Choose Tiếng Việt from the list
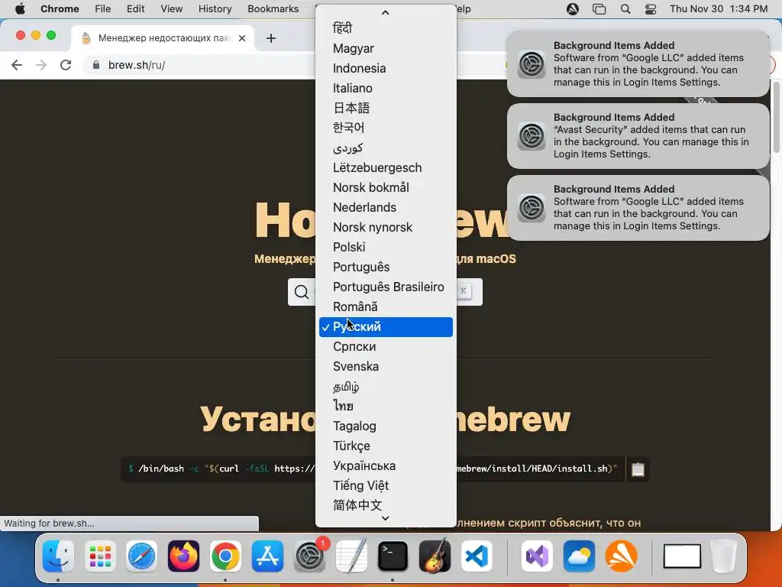This screenshot has width=782, height=587. (x=386, y=485)
